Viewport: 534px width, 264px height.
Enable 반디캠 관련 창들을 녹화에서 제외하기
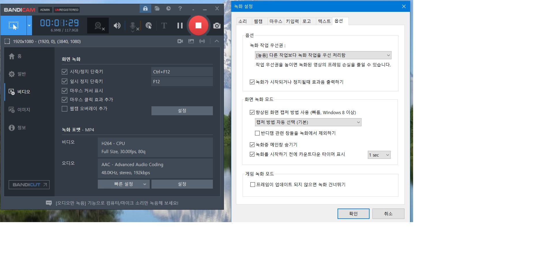[257, 133]
